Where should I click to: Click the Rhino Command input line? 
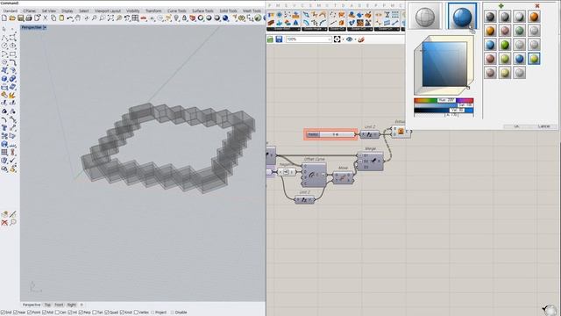tap(132, 3)
